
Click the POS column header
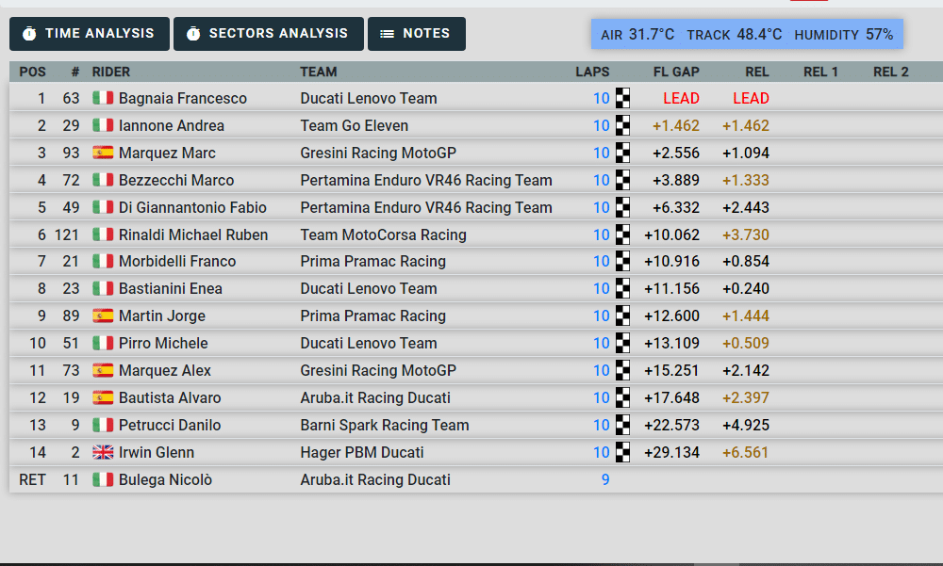click(32, 72)
